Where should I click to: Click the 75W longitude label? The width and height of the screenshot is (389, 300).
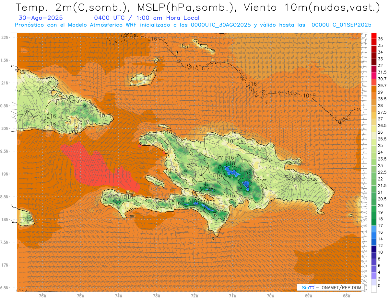coord(81,296)
